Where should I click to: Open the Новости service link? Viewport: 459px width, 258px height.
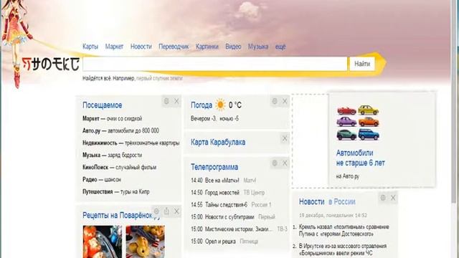141,47
